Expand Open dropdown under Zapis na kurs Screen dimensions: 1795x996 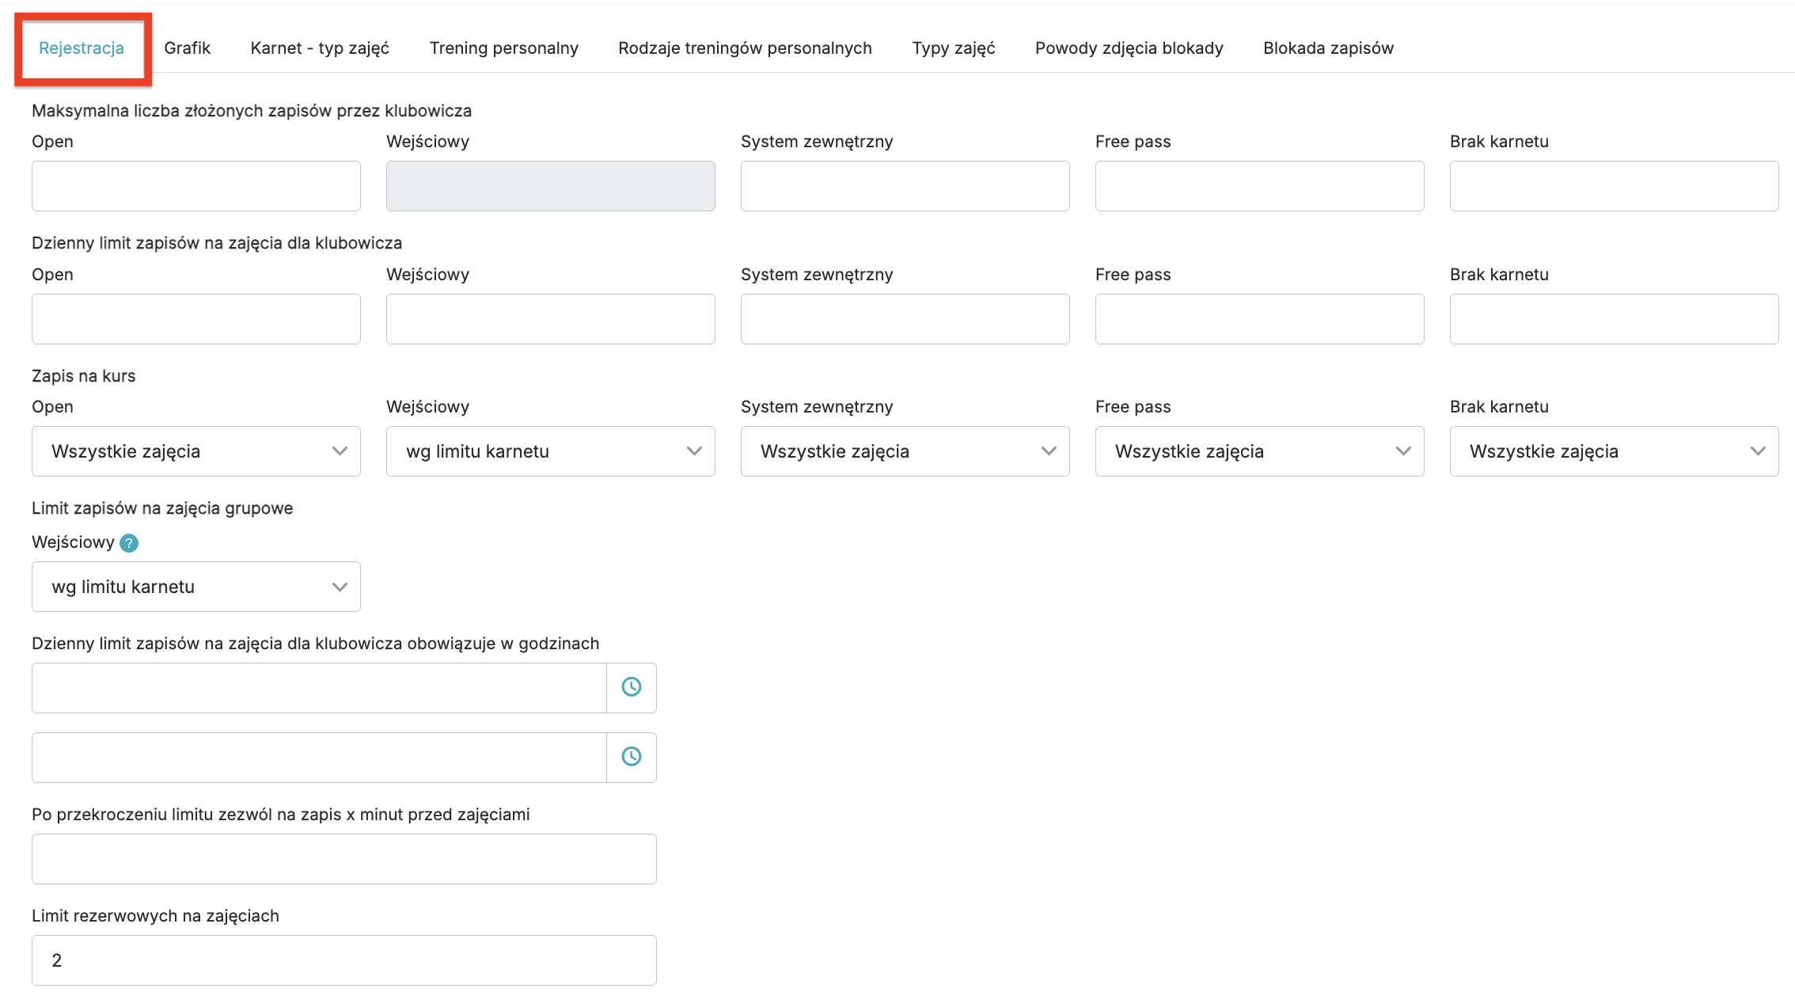pos(195,451)
